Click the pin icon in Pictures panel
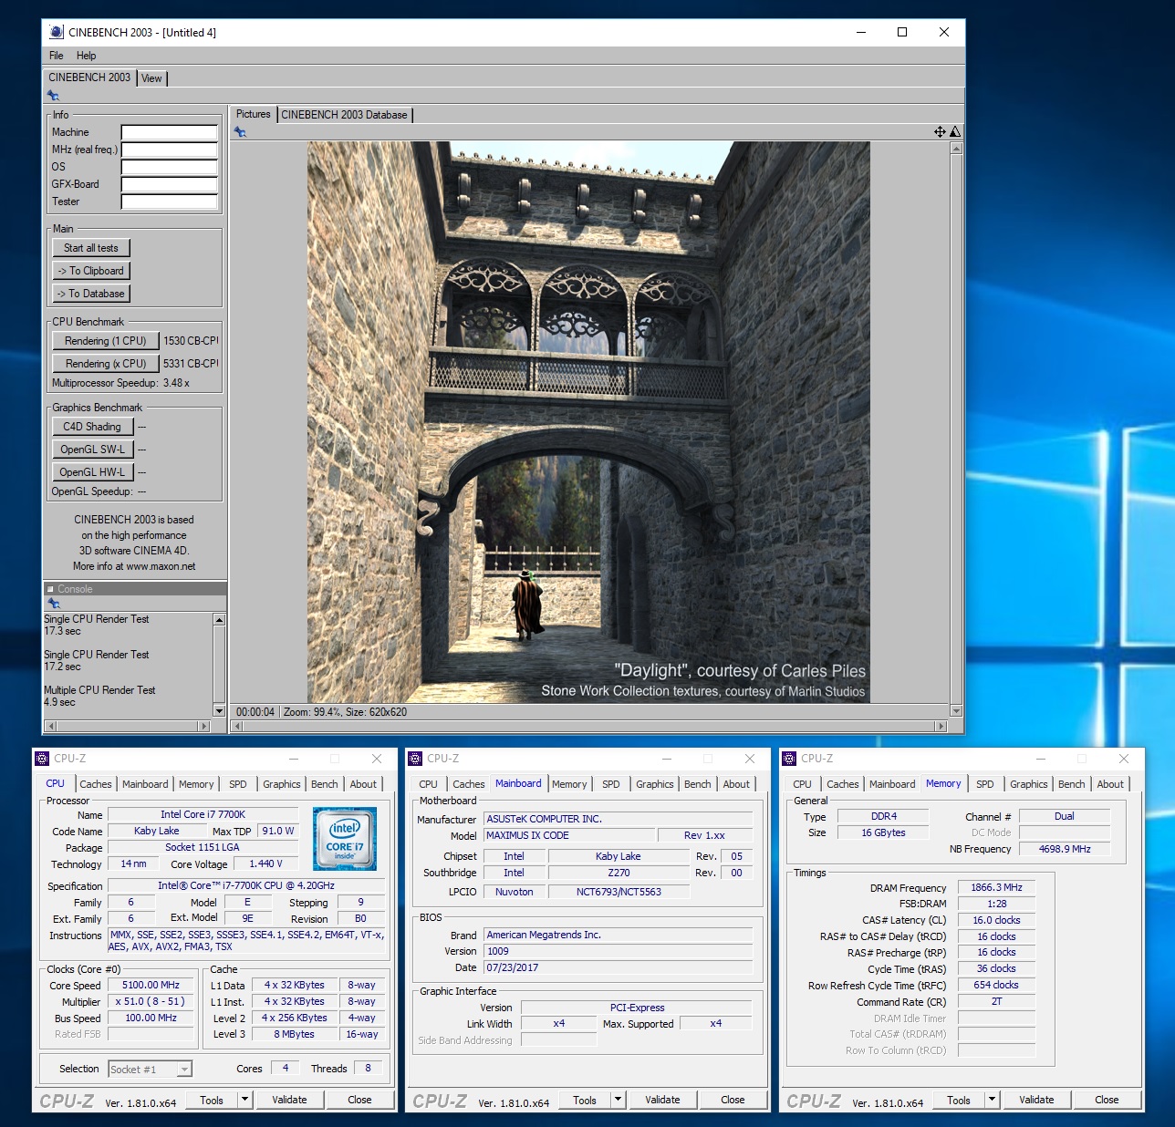The image size is (1175, 1127). click(240, 132)
